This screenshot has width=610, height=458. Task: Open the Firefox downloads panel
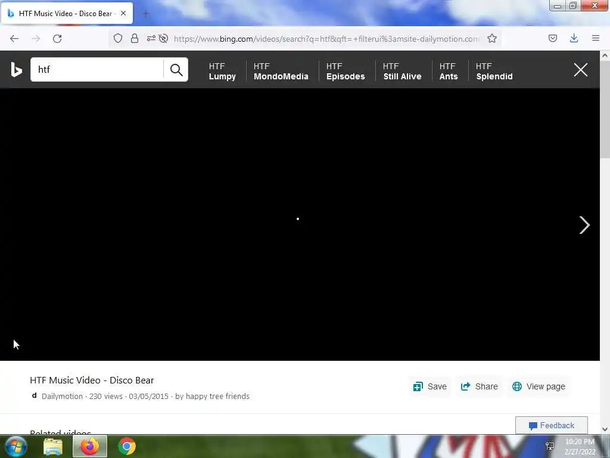574,38
